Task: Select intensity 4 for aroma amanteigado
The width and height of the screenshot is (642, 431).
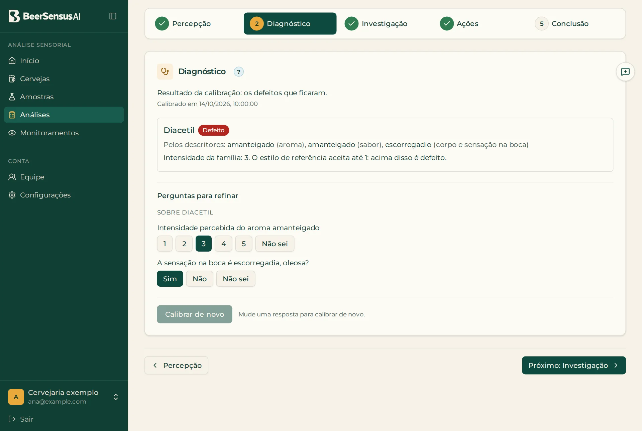Action: [223, 244]
